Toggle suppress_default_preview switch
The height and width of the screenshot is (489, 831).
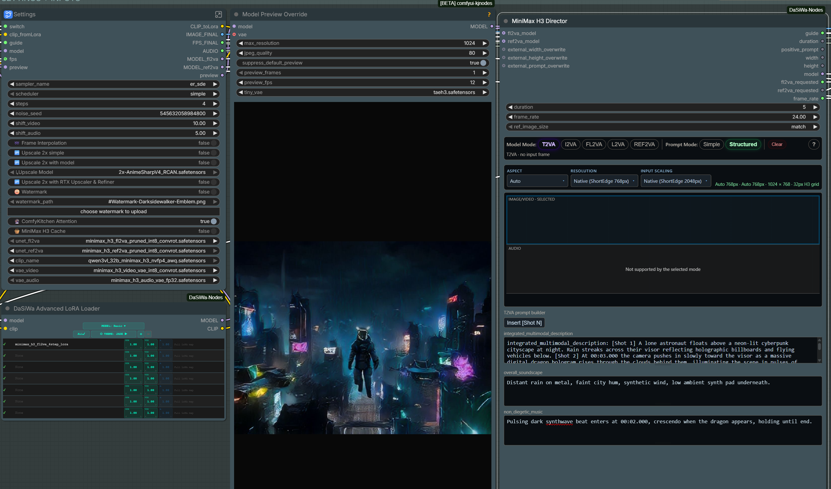point(484,63)
